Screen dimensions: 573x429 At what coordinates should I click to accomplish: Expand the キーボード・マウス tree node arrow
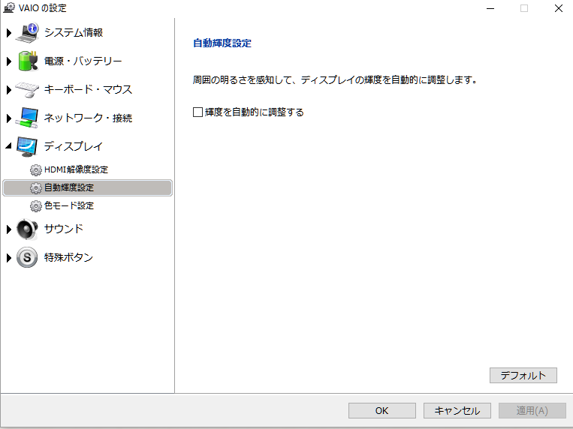pyautogui.click(x=9, y=90)
